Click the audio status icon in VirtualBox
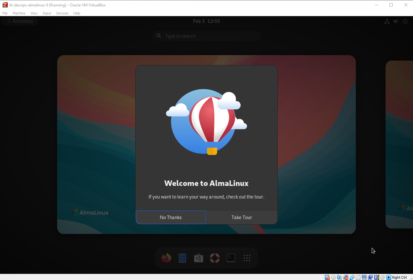413x280 pixels. click(339, 277)
